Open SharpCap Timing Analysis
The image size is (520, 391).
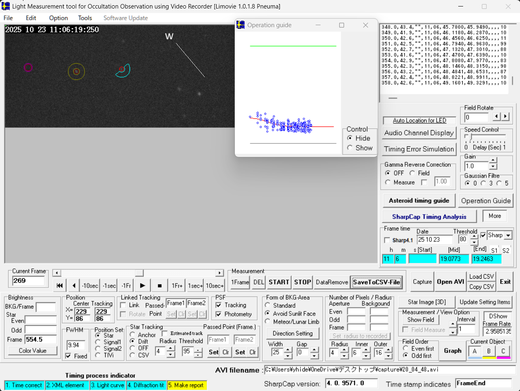point(429,217)
